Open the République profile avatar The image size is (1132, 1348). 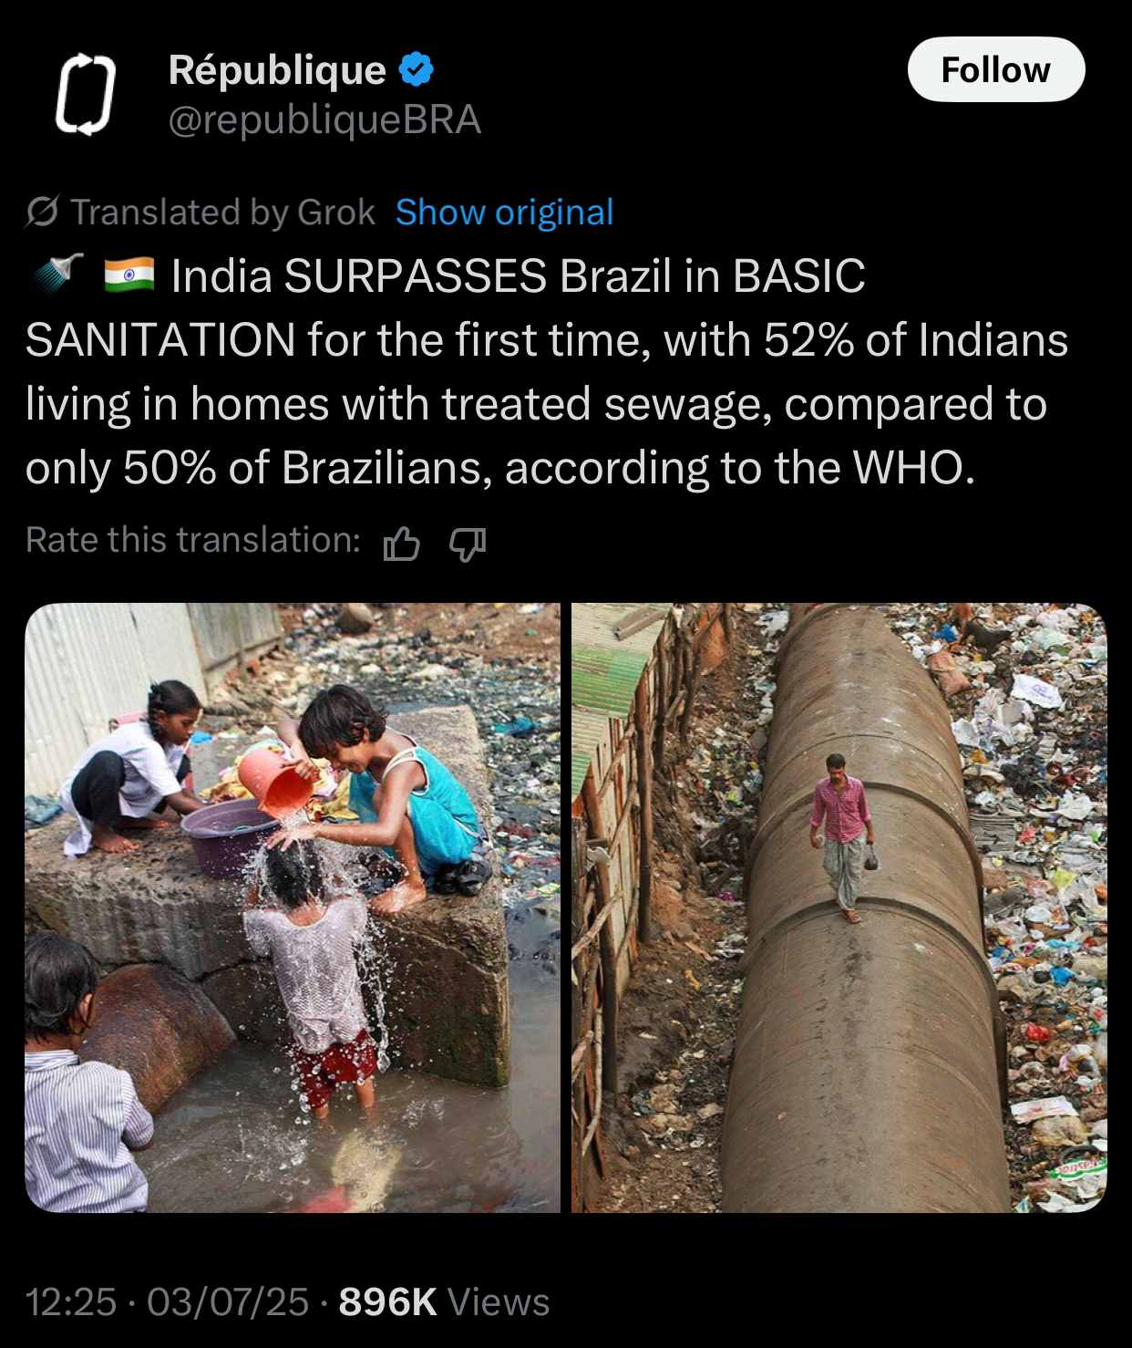[x=86, y=94]
